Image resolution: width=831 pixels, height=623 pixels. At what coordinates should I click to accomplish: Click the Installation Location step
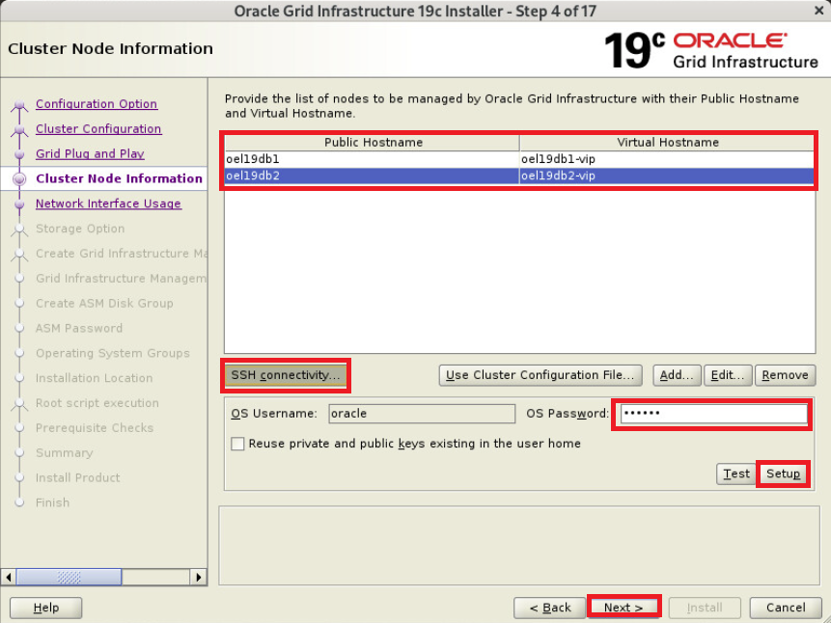tap(94, 378)
